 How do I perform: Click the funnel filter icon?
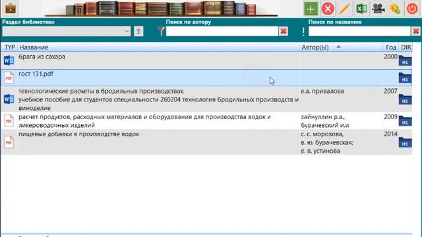coord(161,31)
